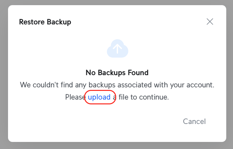Hit the gray Cancel text button
Screen dimensions: 233x149
[194, 121]
